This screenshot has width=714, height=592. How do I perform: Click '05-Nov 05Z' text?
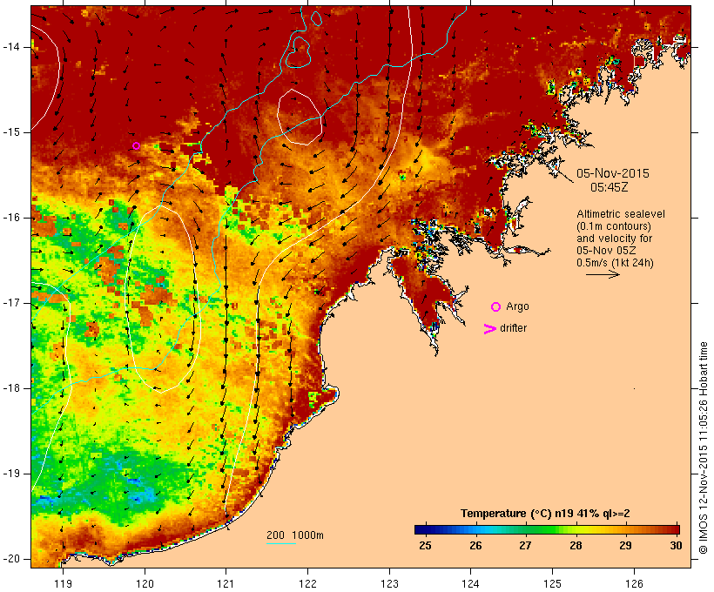point(606,251)
